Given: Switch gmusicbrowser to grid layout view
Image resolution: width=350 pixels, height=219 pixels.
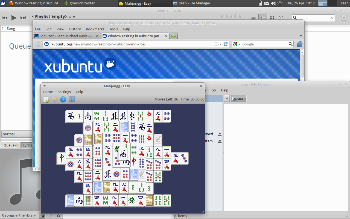Looking at the screenshot, I should [x=272, y=17].
